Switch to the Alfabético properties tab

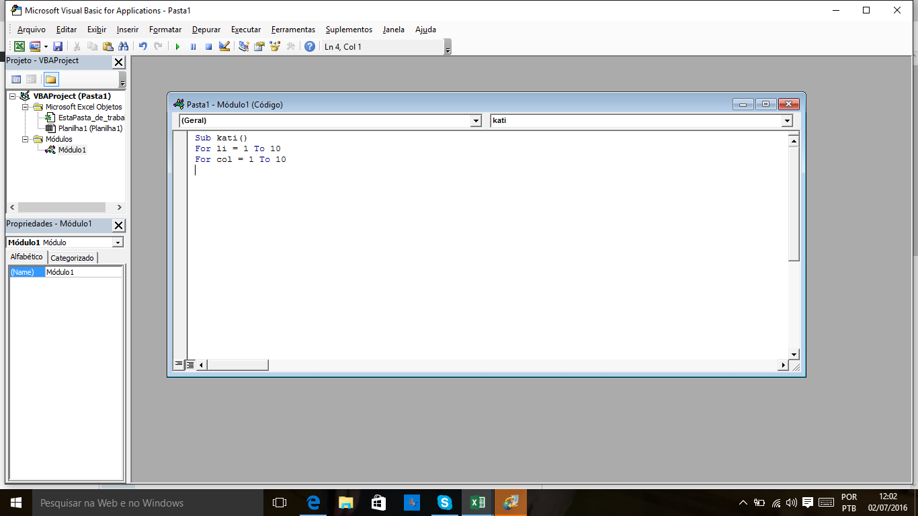click(27, 257)
